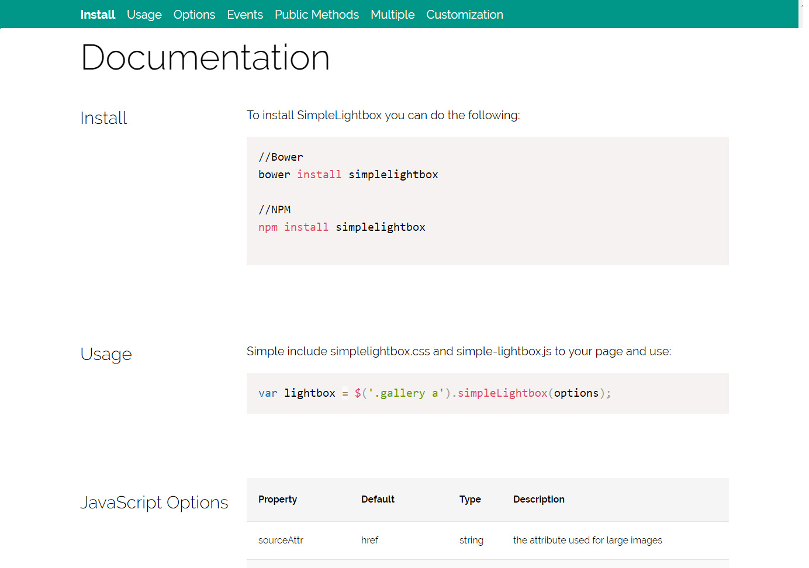This screenshot has width=809, height=568.
Task: Click the bower install simplelightbox line
Action: [x=348, y=175]
